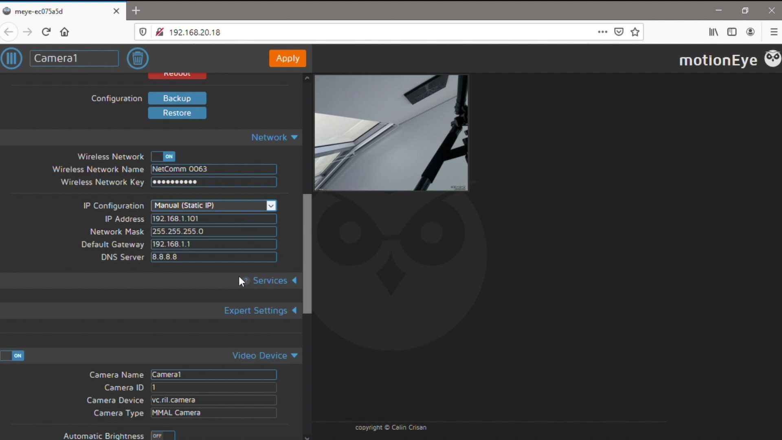
Task: Open Firefox hamburger menu
Action: [x=774, y=32]
